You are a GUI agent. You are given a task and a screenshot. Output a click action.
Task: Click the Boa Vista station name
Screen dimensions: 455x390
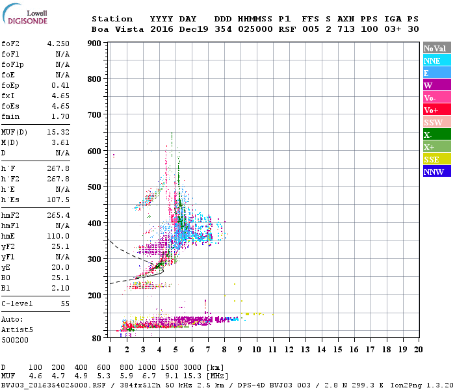(x=118, y=29)
